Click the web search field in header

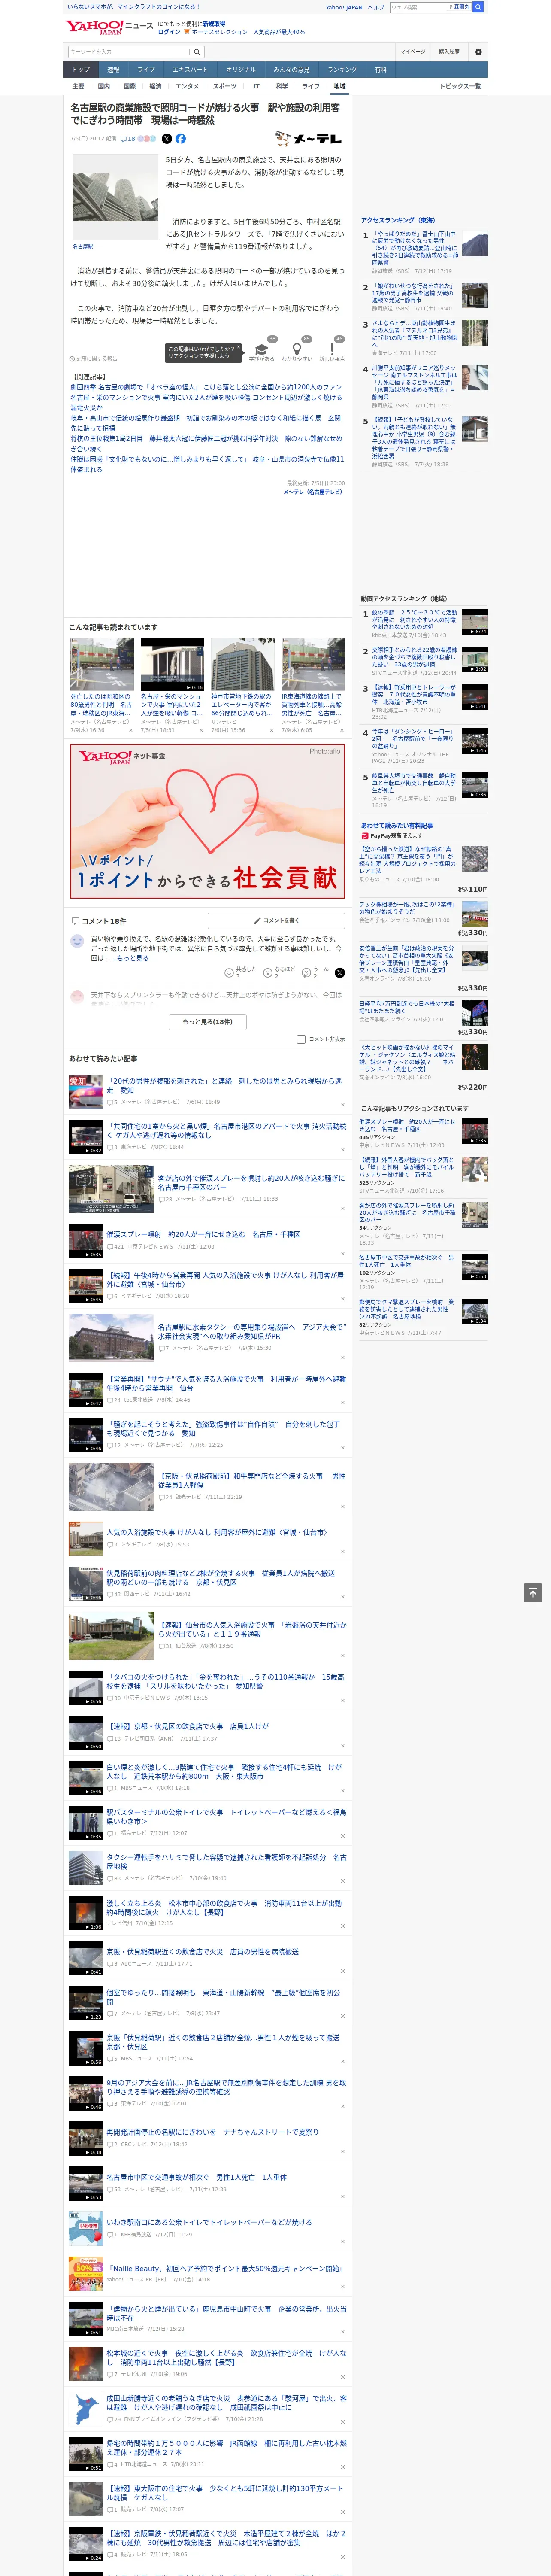418,7
